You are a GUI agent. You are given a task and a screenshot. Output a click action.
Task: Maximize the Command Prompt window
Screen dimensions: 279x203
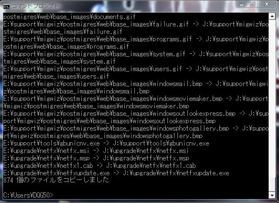pos(252,5)
